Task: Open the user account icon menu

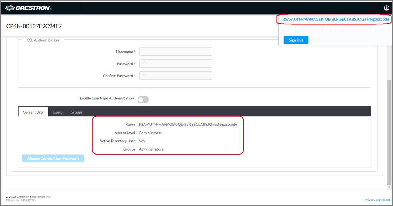Action: click(387, 8)
